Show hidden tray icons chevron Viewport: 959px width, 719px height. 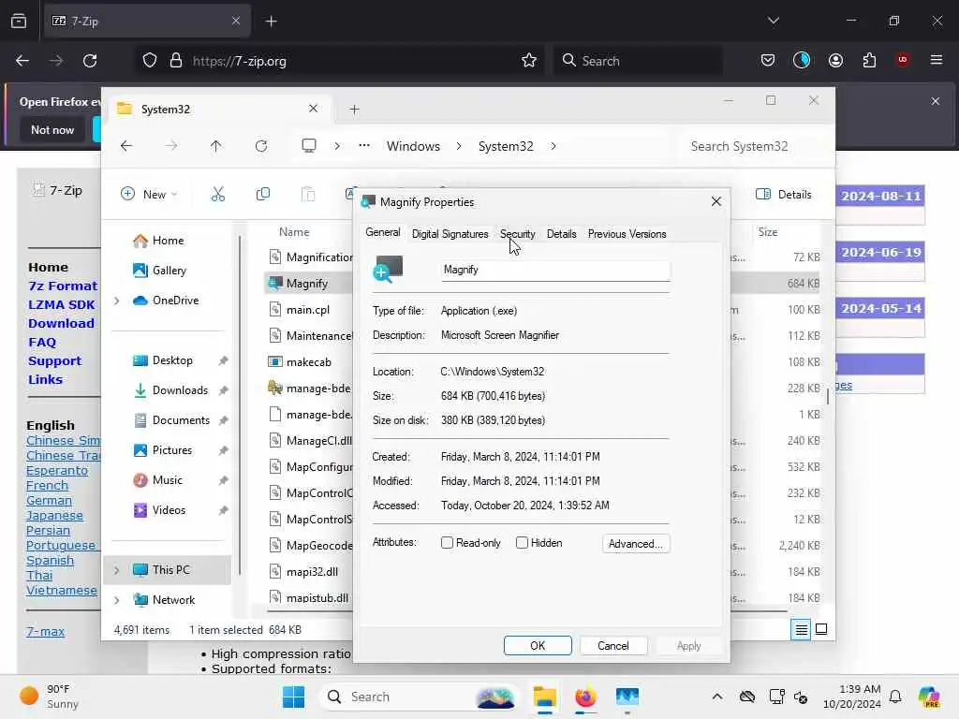717,697
